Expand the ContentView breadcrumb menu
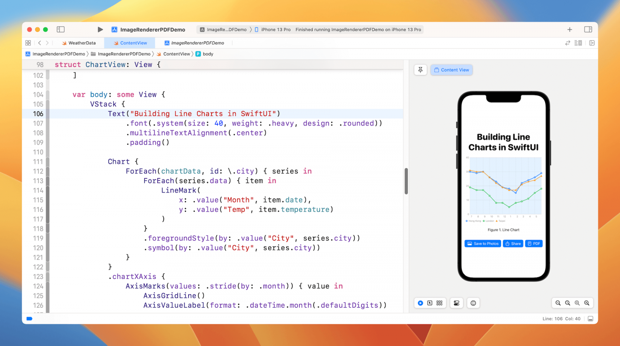Image resolution: width=620 pixels, height=346 pixels. coord(176,54)
